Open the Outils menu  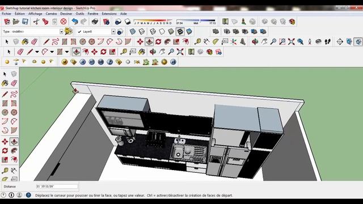click(x=80, y=14)
